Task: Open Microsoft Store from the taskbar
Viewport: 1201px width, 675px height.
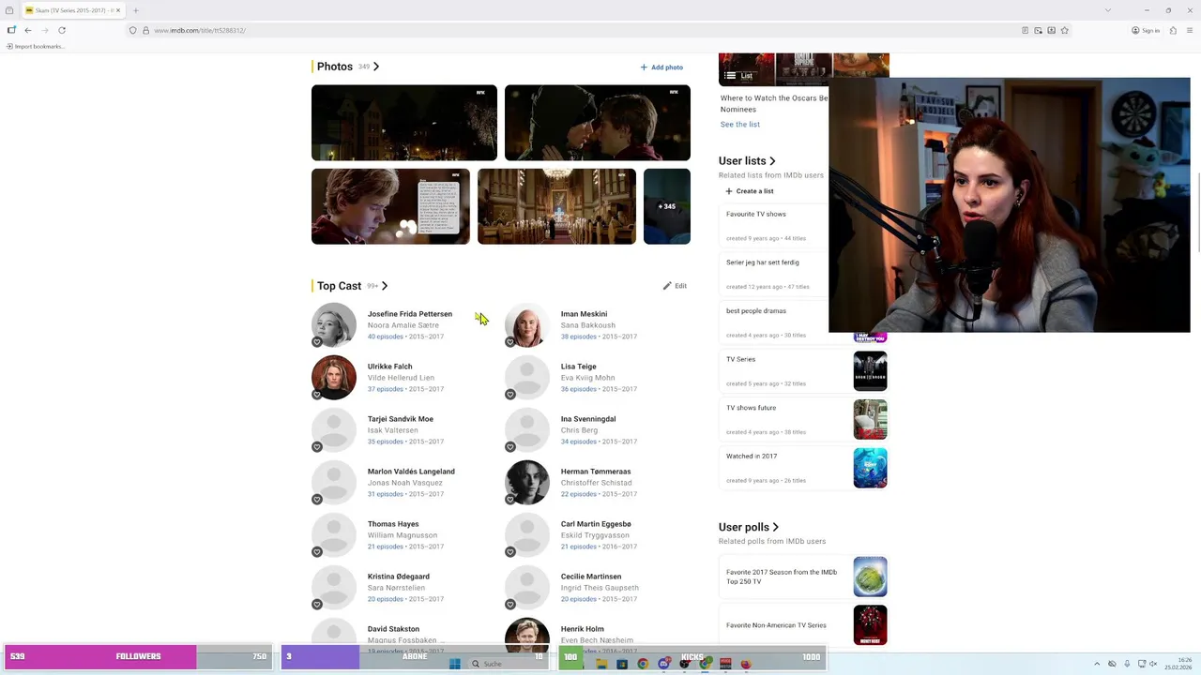Action: pos(622,664)
